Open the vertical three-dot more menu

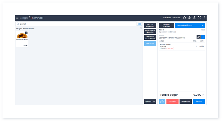(x=205, y=18)
